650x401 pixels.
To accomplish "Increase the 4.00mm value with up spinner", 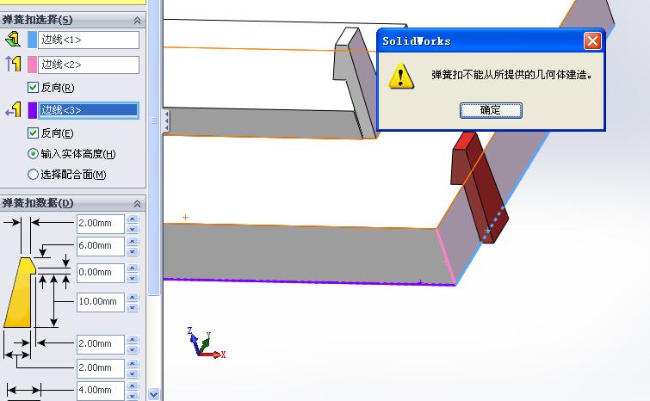I will (x=133, y=386).
